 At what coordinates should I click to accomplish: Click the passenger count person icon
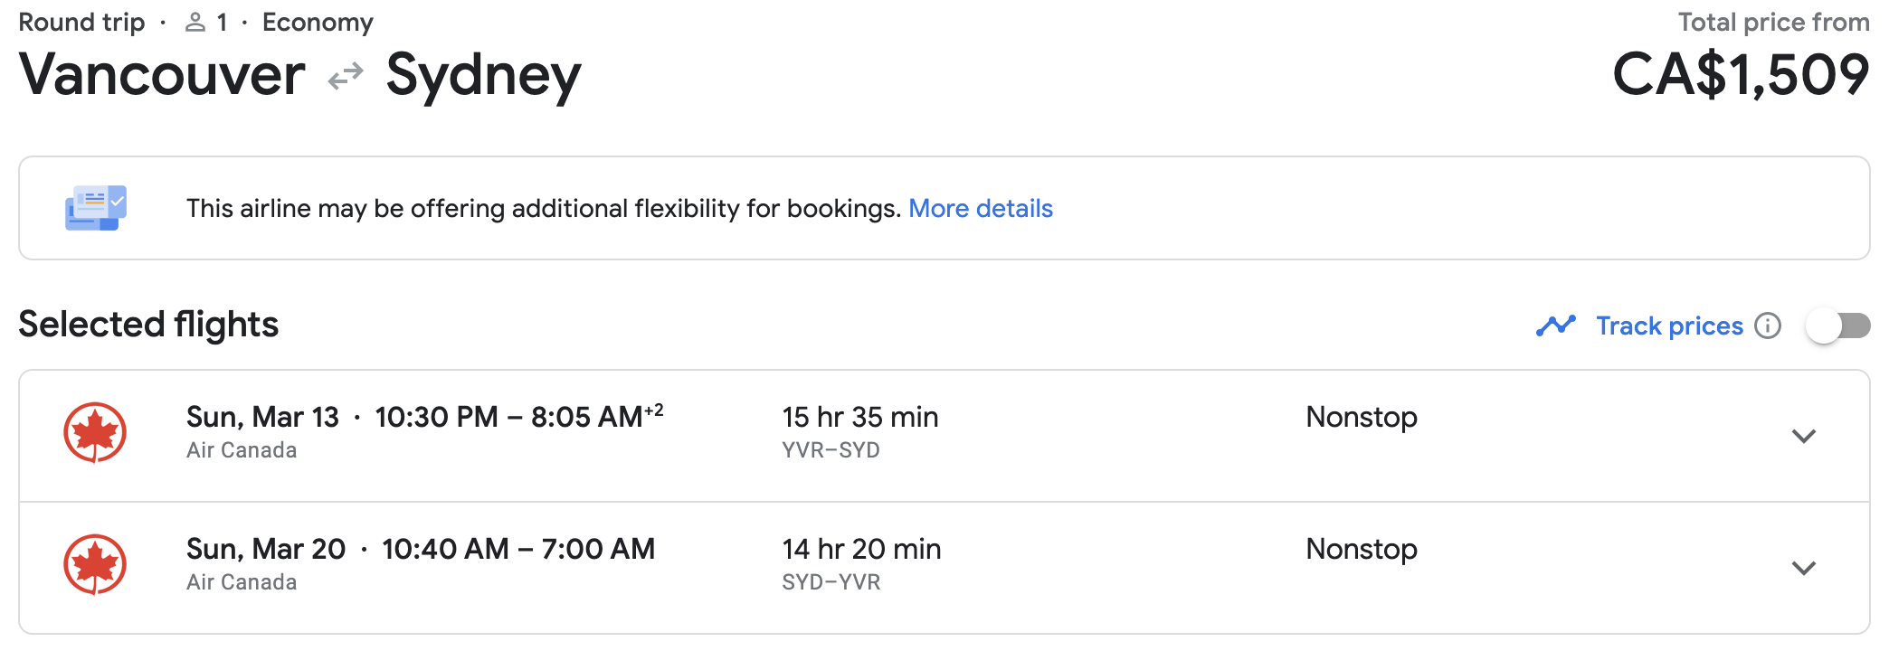pyautogui.click(x=195, y=23)
